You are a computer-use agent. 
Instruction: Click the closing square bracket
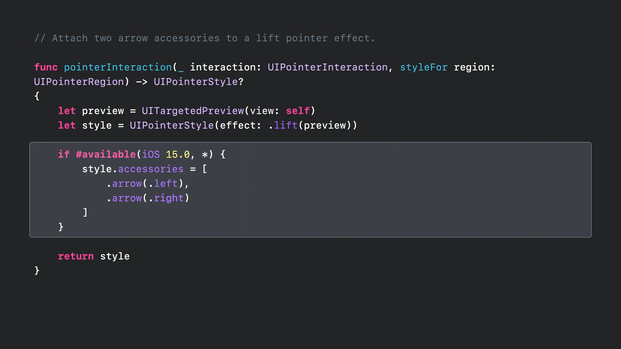click(x=85, y=212)
